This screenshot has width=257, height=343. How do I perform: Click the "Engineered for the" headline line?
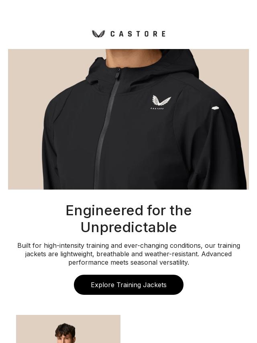point(128,210)
